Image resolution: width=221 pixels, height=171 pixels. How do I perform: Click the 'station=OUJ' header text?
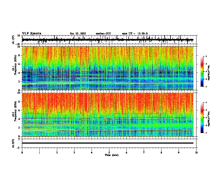pos(103,34)
